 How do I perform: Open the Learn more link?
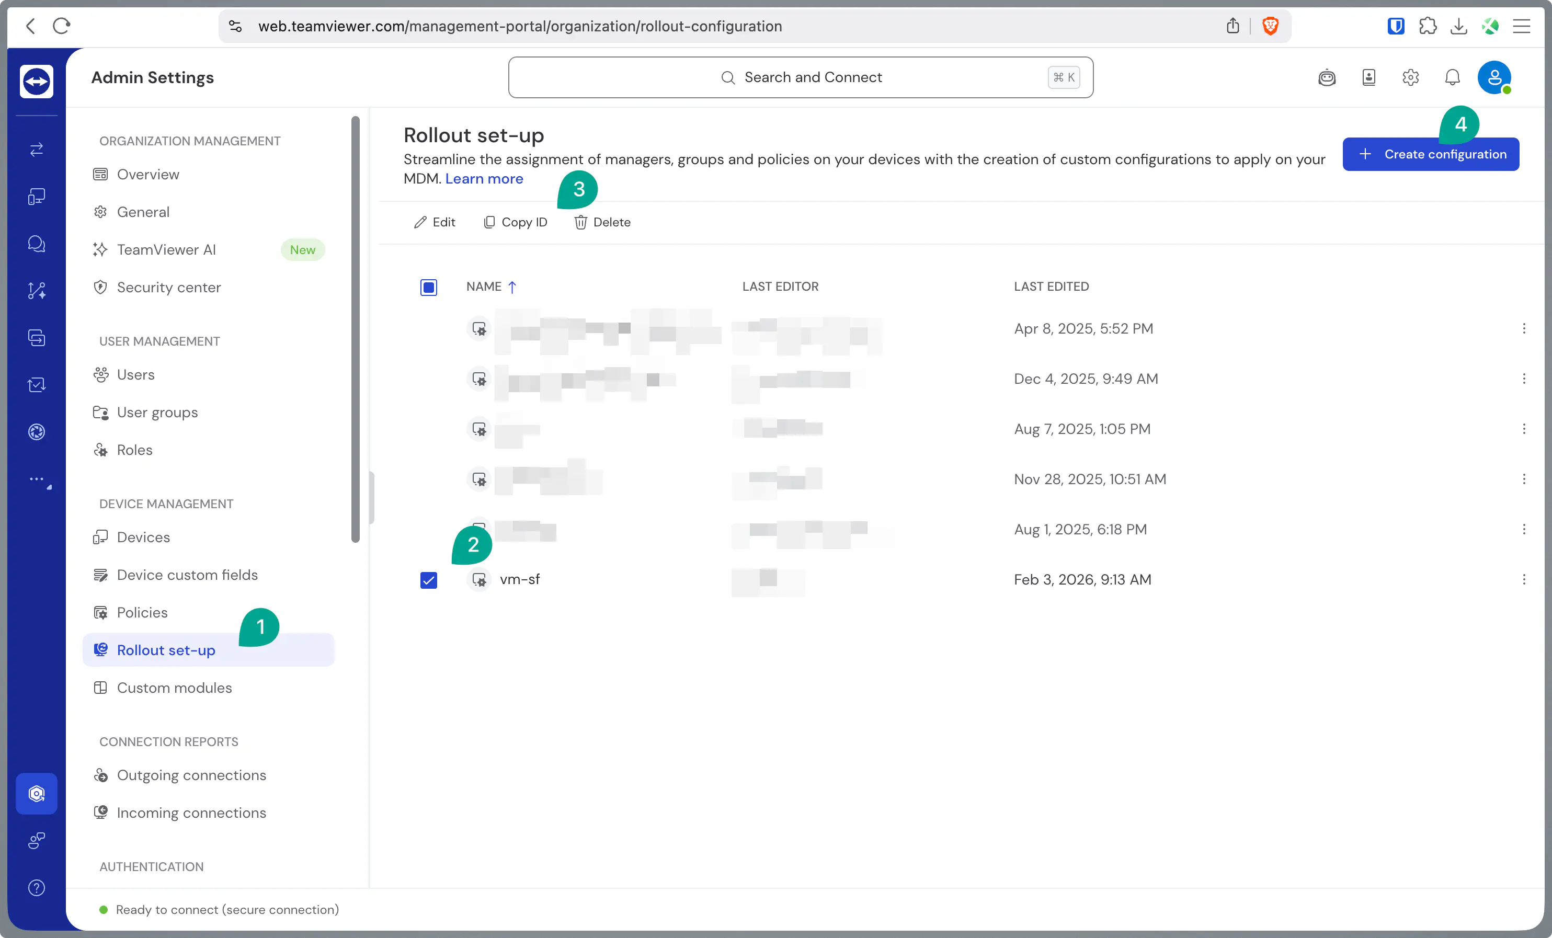tap(484, 178)
